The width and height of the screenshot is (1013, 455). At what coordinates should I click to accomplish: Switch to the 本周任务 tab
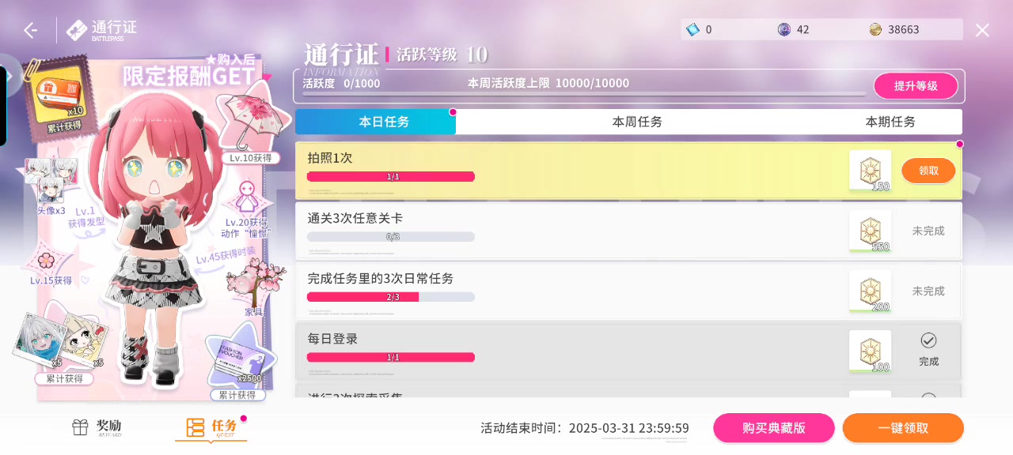pyautogui.click(x=637, y=122)
